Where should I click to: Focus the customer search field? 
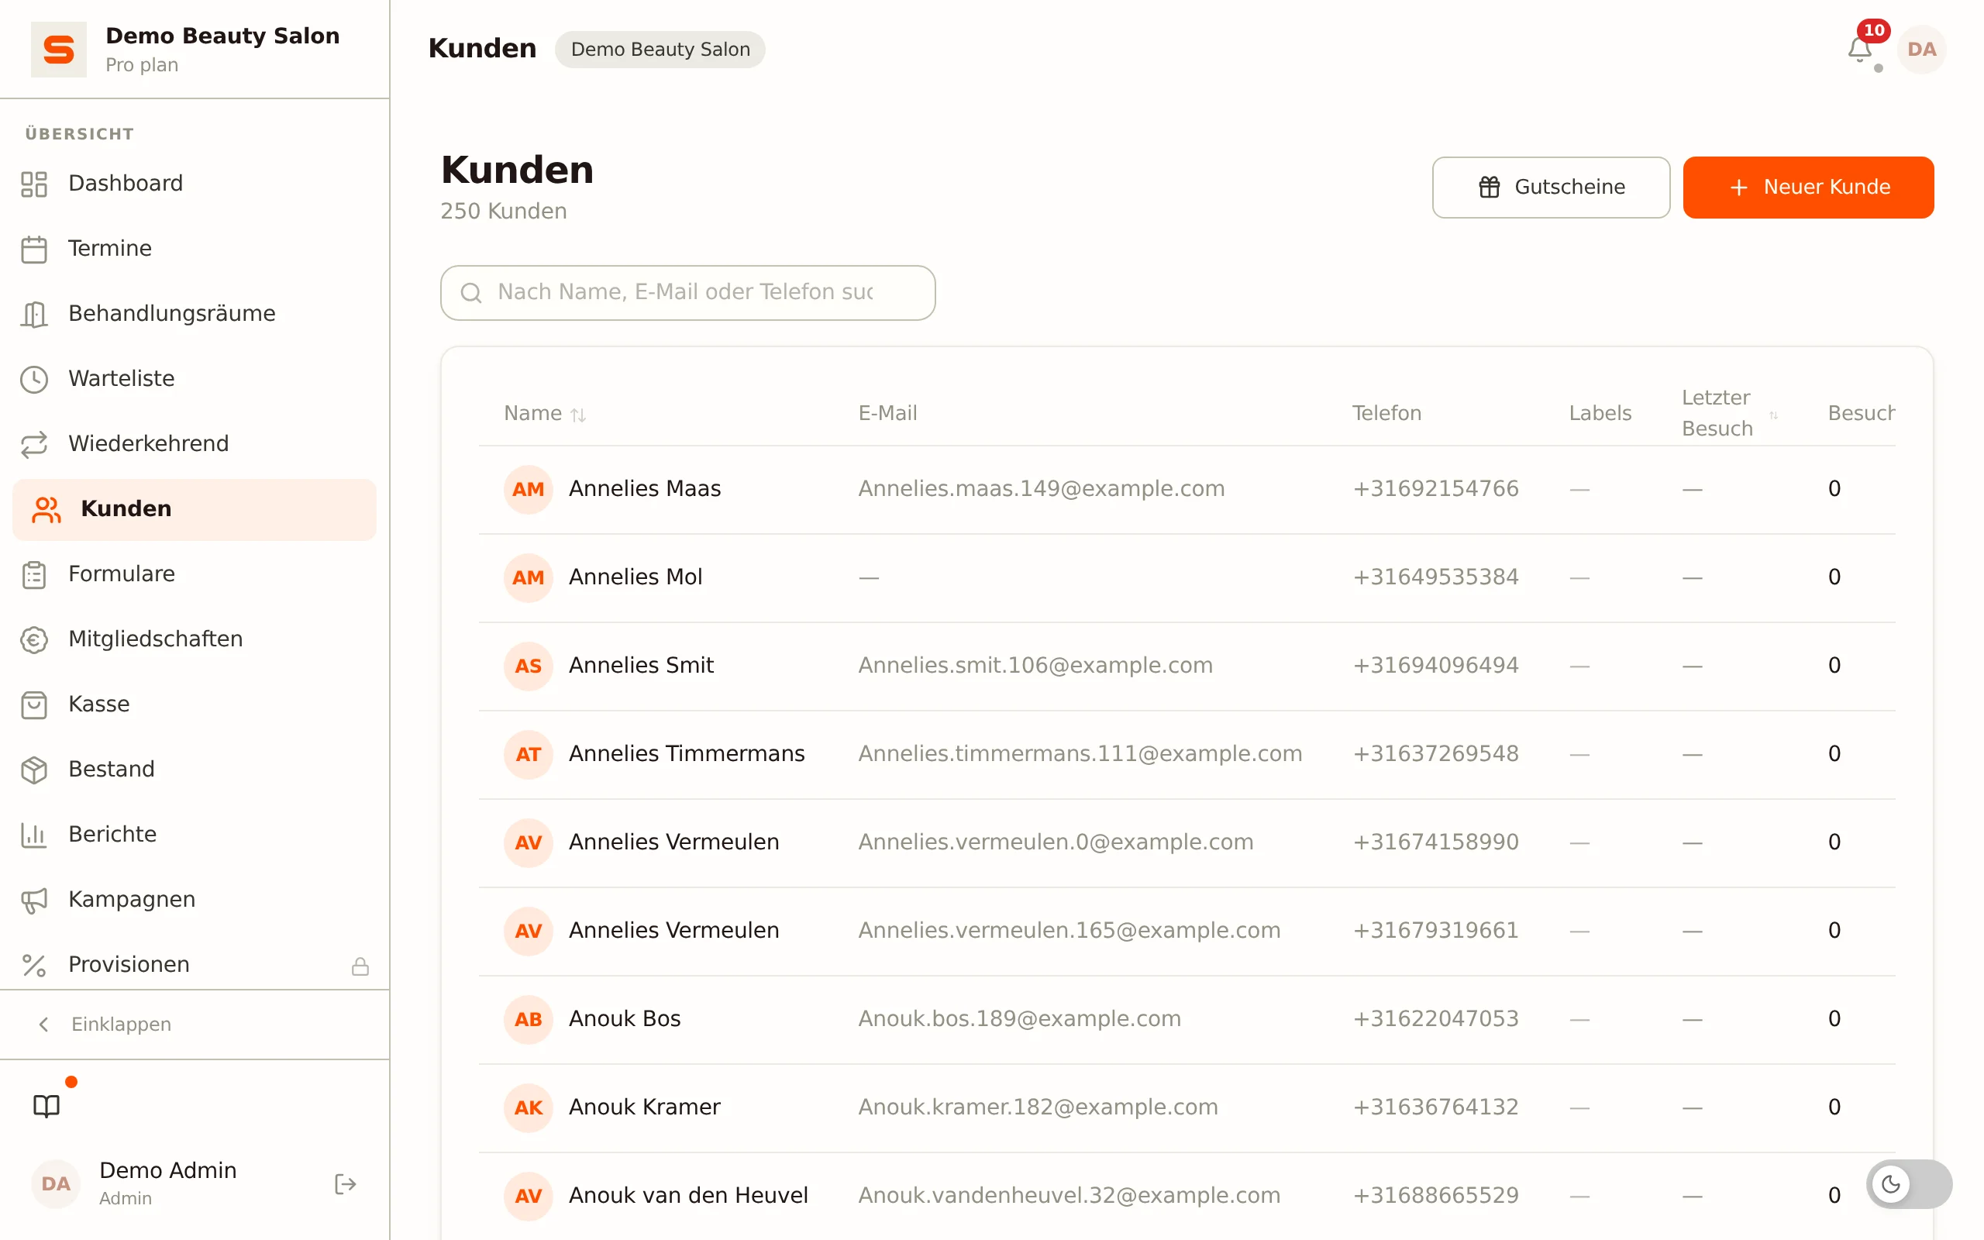[x=687, y=292]
